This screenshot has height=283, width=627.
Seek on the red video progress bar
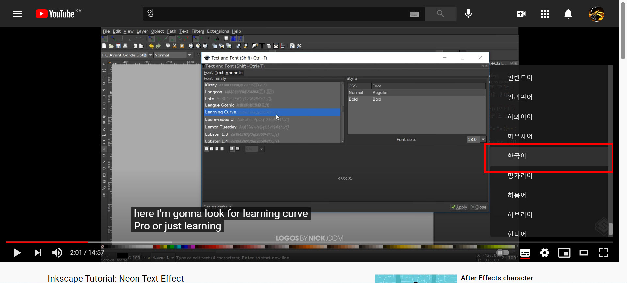point(47,242)
